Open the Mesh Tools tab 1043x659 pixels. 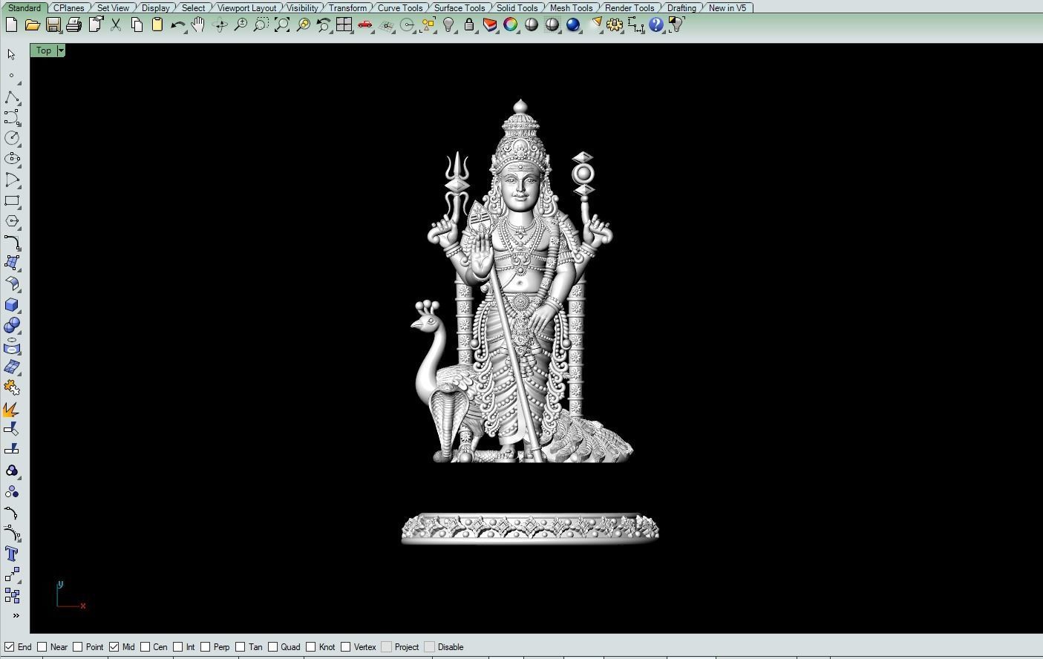pos(571,7)
